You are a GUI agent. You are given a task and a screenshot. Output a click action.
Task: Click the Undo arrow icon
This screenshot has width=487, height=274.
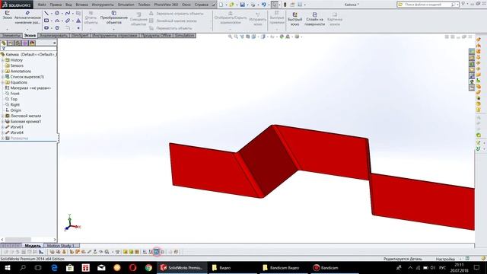click(263, 5)
